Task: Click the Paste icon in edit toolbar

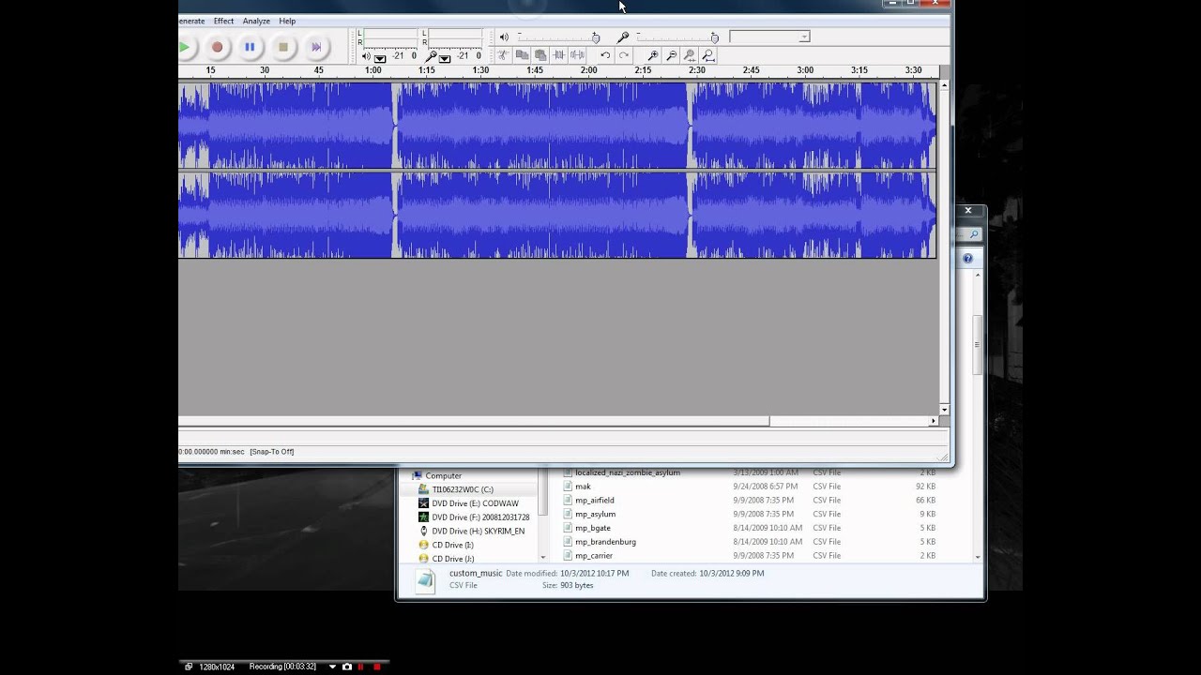Action: pos(540,55)
